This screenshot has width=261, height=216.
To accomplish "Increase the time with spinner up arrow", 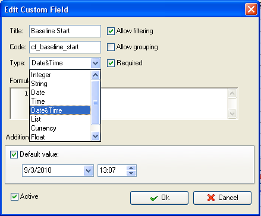I will [131, 168].
